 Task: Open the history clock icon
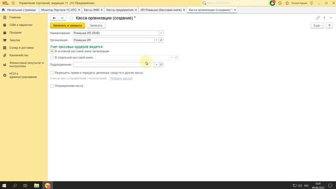tap(280, 3)
